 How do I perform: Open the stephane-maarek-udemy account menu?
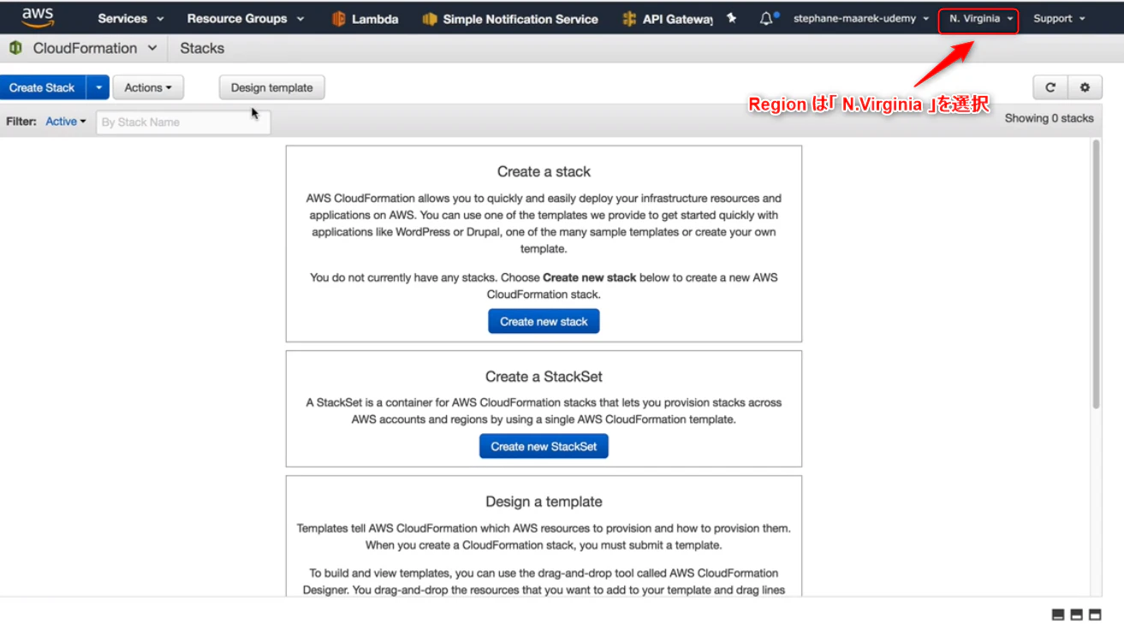[x=861, y=18]
